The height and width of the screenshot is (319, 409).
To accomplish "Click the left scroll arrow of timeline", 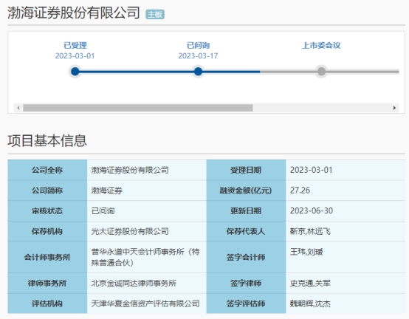I will (x=18, y=108).
